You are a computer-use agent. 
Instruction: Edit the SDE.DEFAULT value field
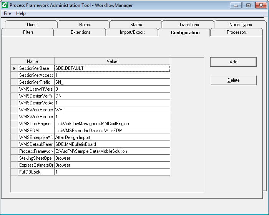pyautogui.click(x=111, y=68)
